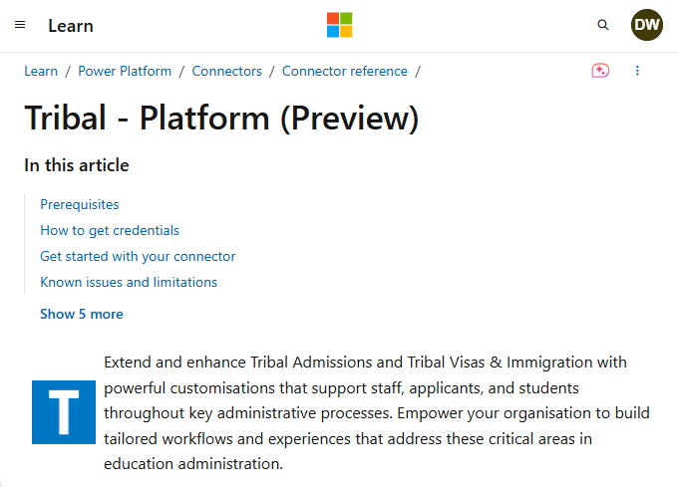The height and width of the screenshot is (487, 678).
Task: Open the hamburger navigation menu
Action: [20, 25]
